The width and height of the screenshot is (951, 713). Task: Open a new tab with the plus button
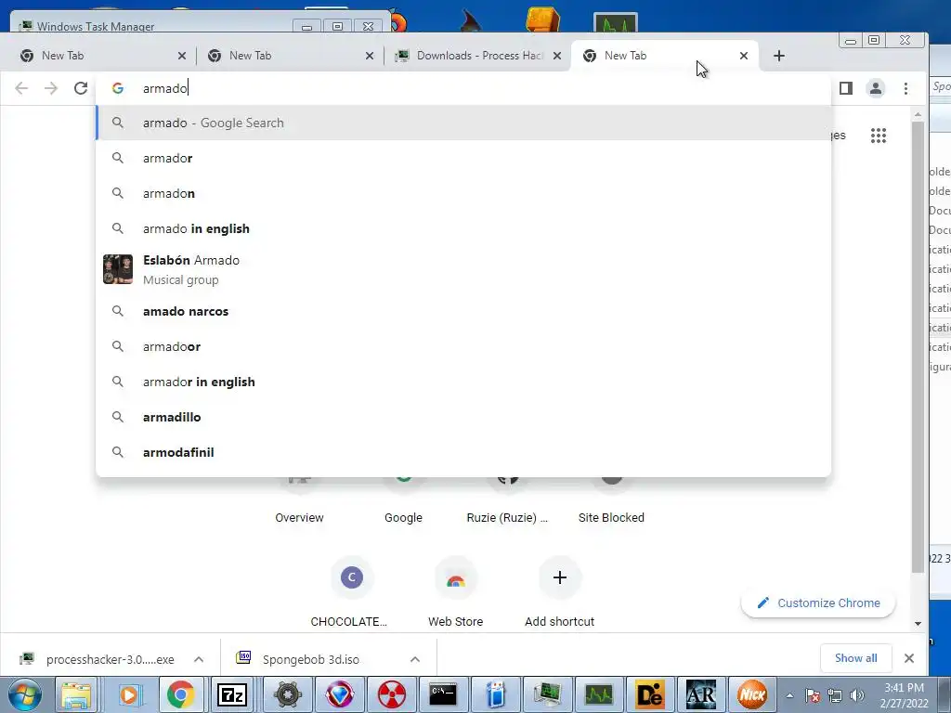click(x=779, y=56)
